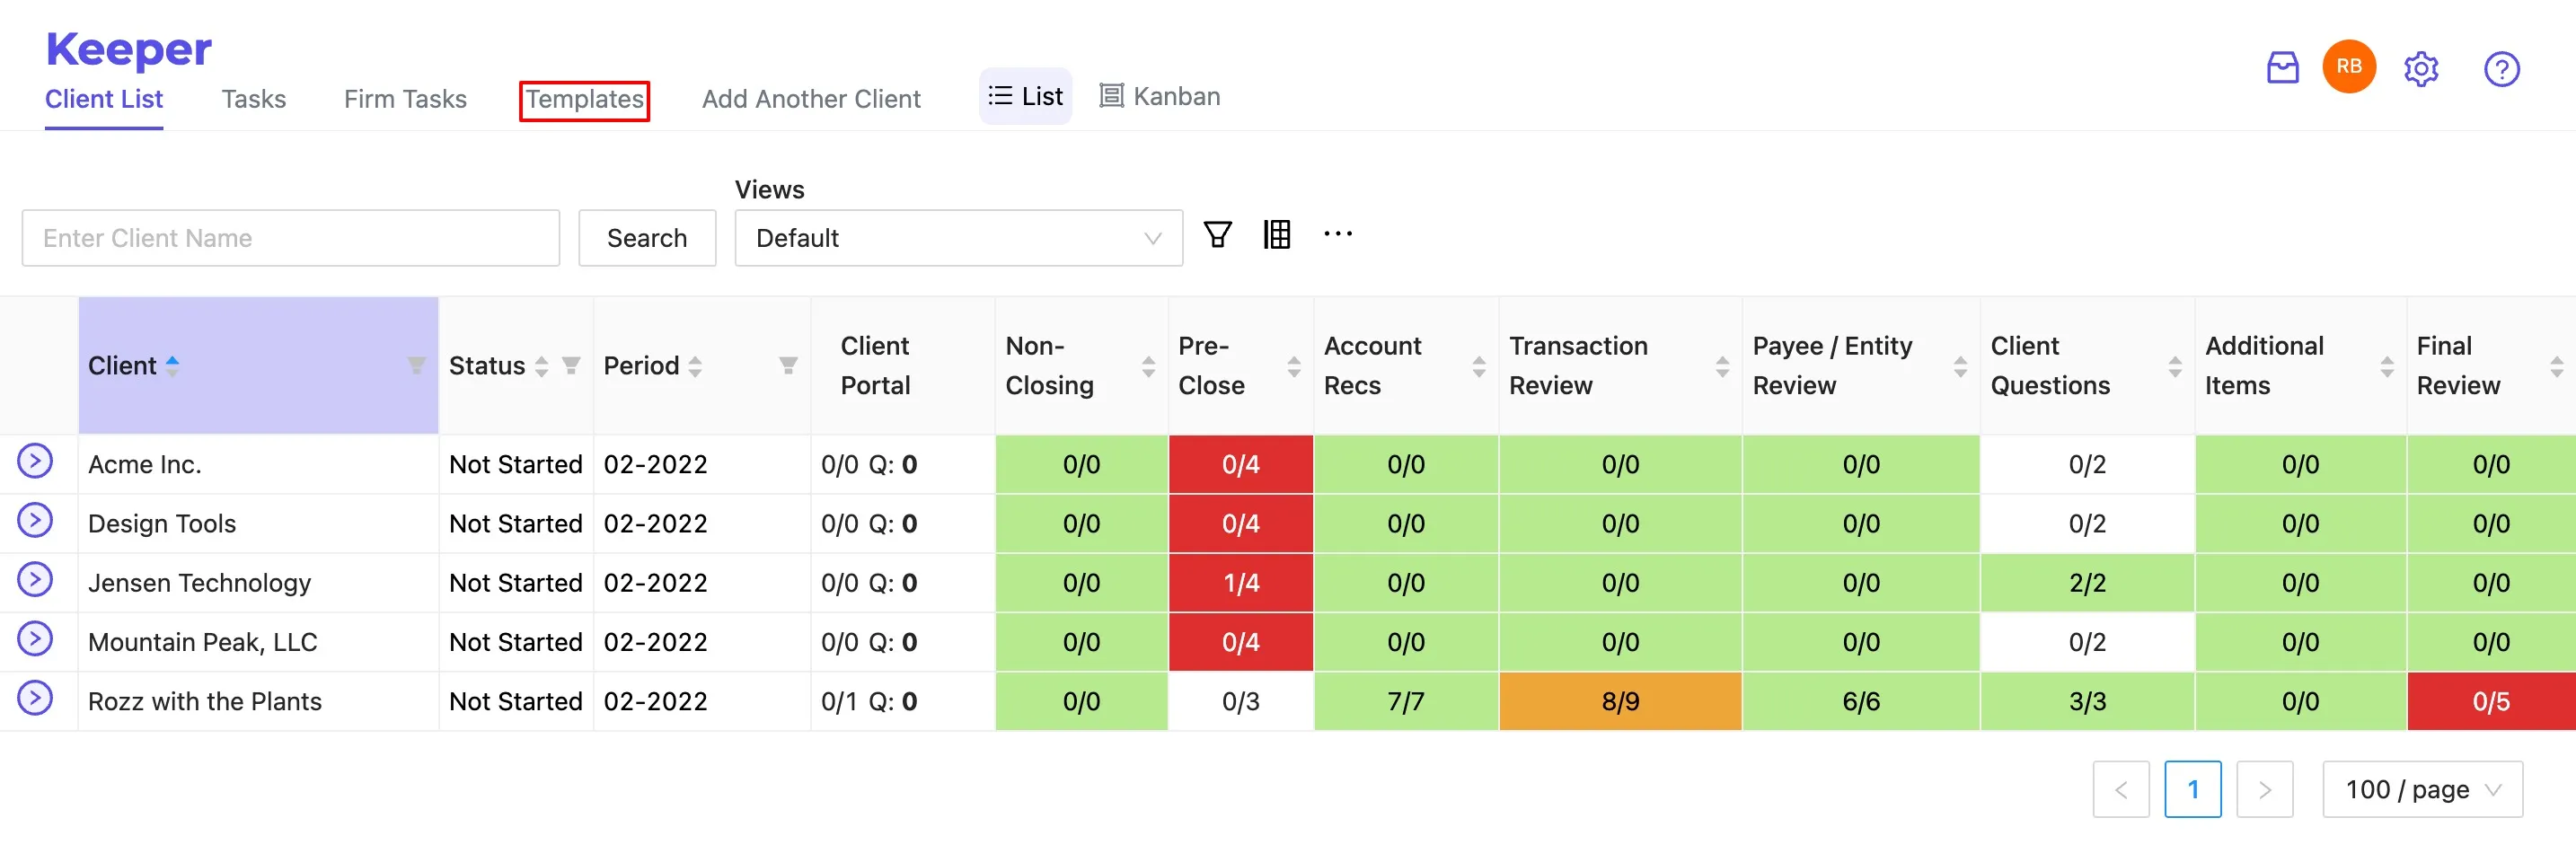Viewport: 2576px width, 862px height.
Task: Click the 0/4 Pre-Close cell for Acme Inc.
Action: [1241, 465]
